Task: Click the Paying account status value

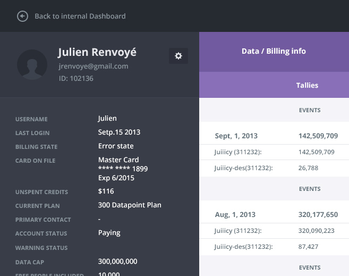Action: [109, 233]
